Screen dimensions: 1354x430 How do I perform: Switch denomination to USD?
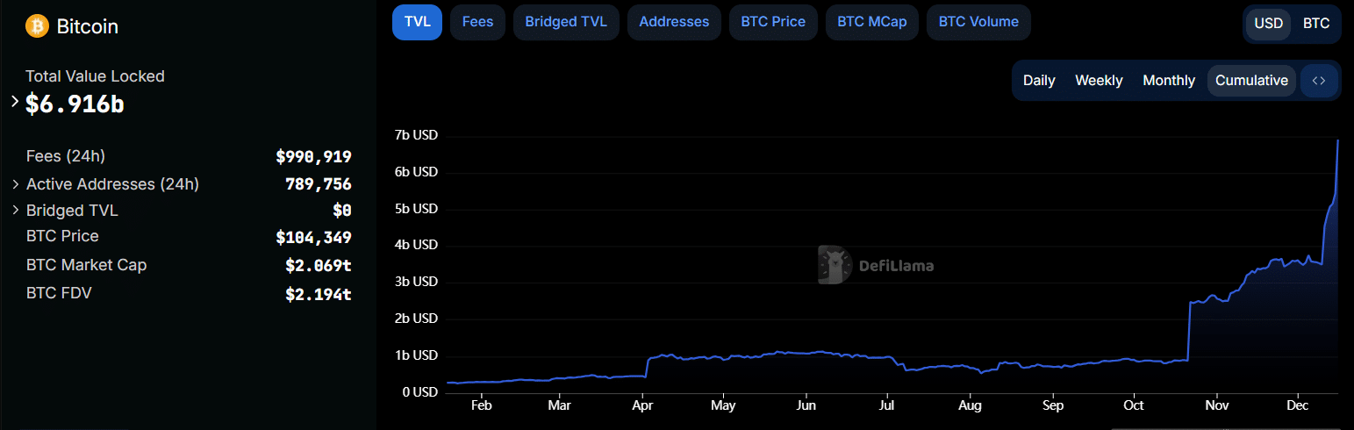(x=1268, y=24)
